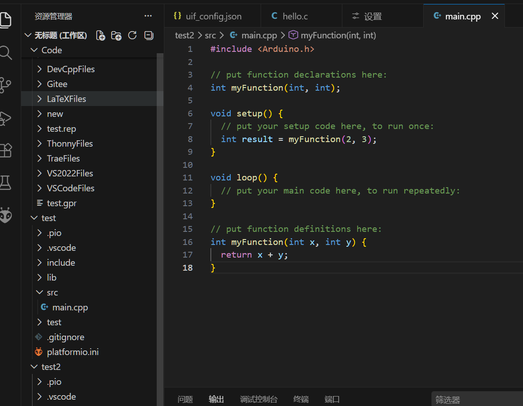Open the Explorer activity bar icon
523x406 pixels.
pyautogui.click(x=6, y=20)
